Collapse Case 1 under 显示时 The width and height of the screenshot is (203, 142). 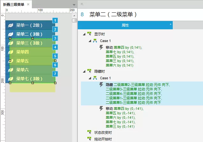[x=90, y=41]
